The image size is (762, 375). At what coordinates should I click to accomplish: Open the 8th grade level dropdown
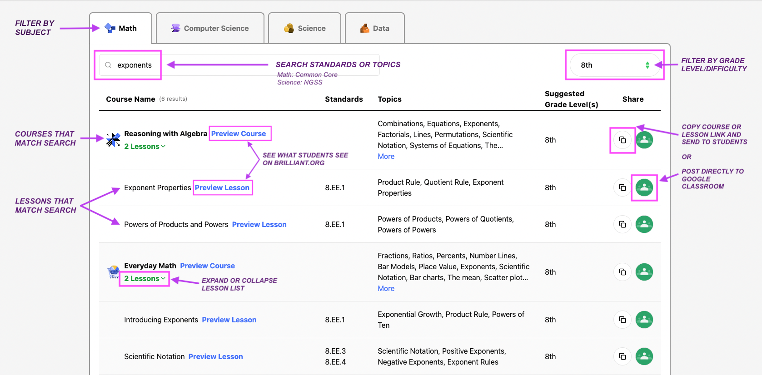pos(614,65)
